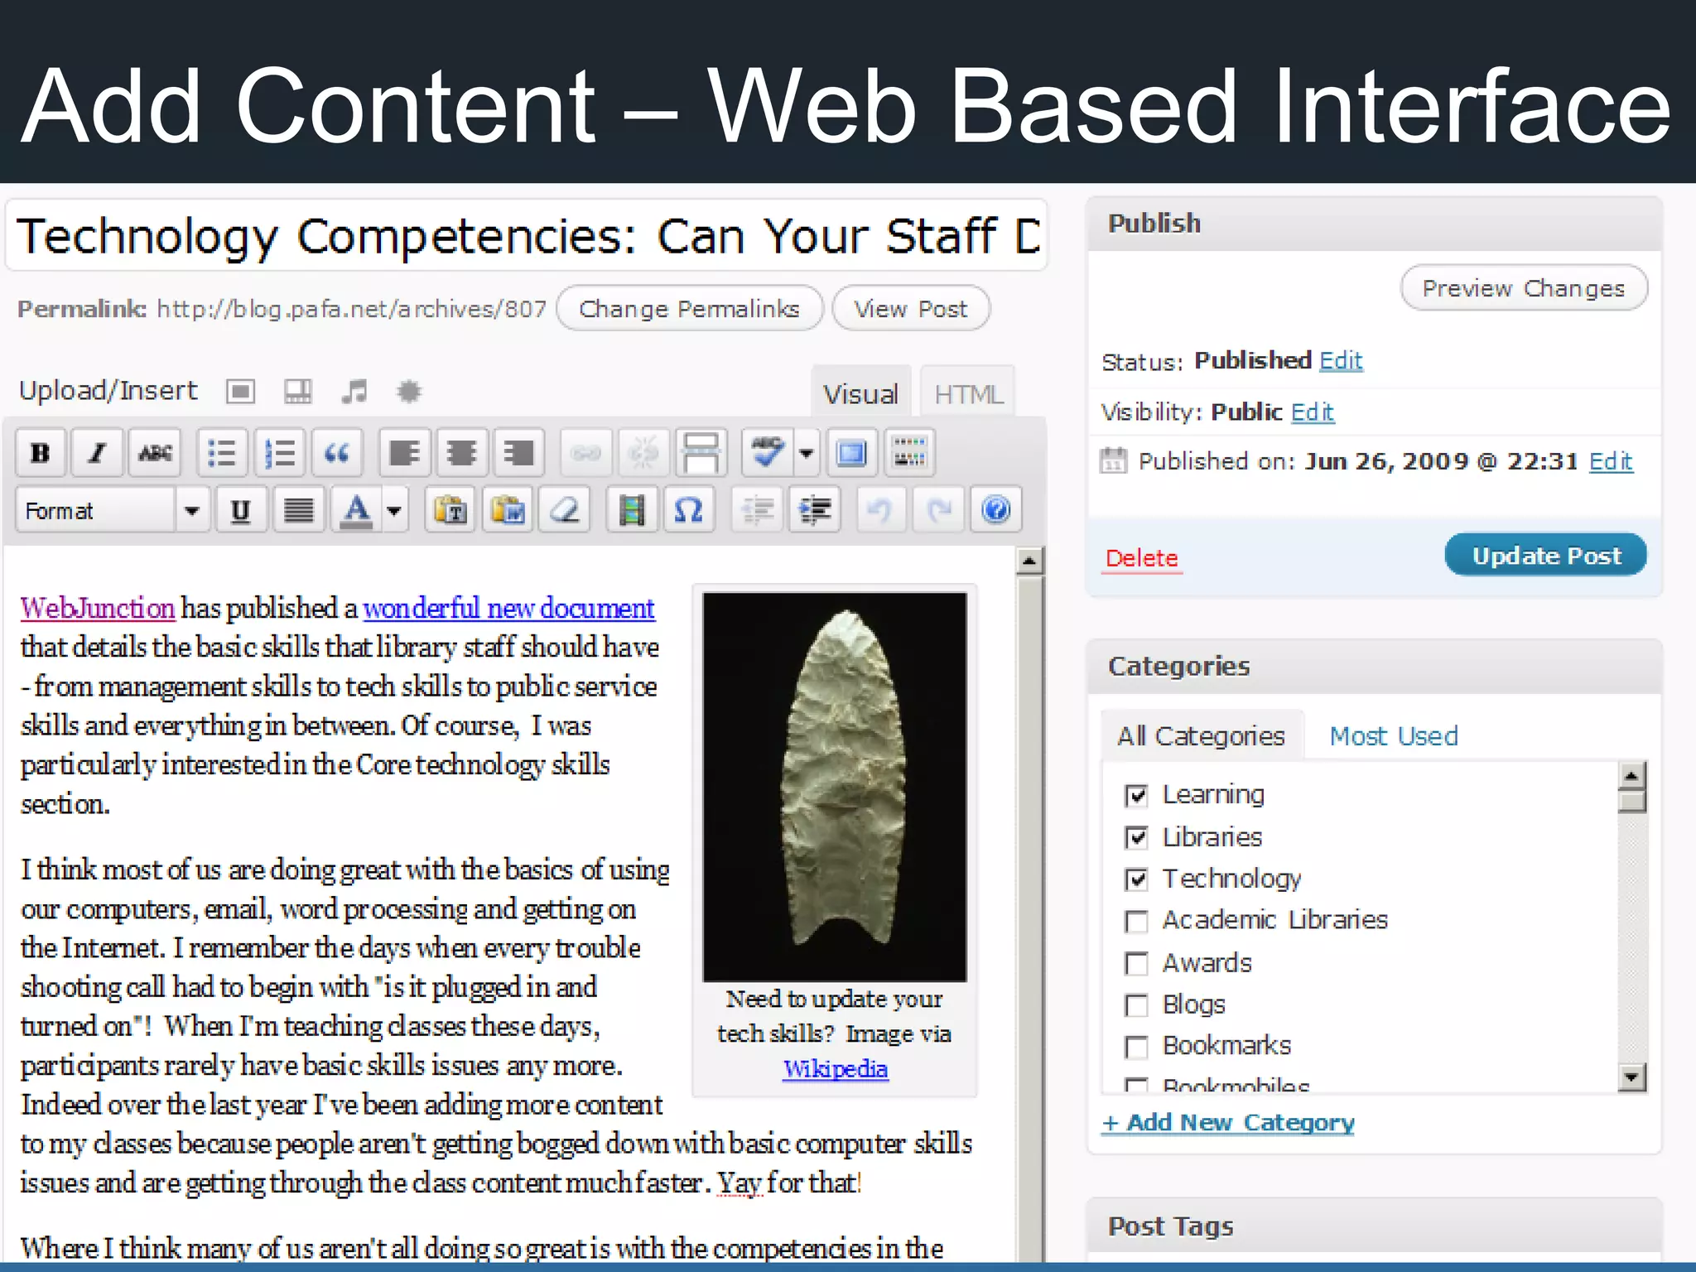Paste as plain text
Screen dimensions: 1696x1272
(450, 510)
